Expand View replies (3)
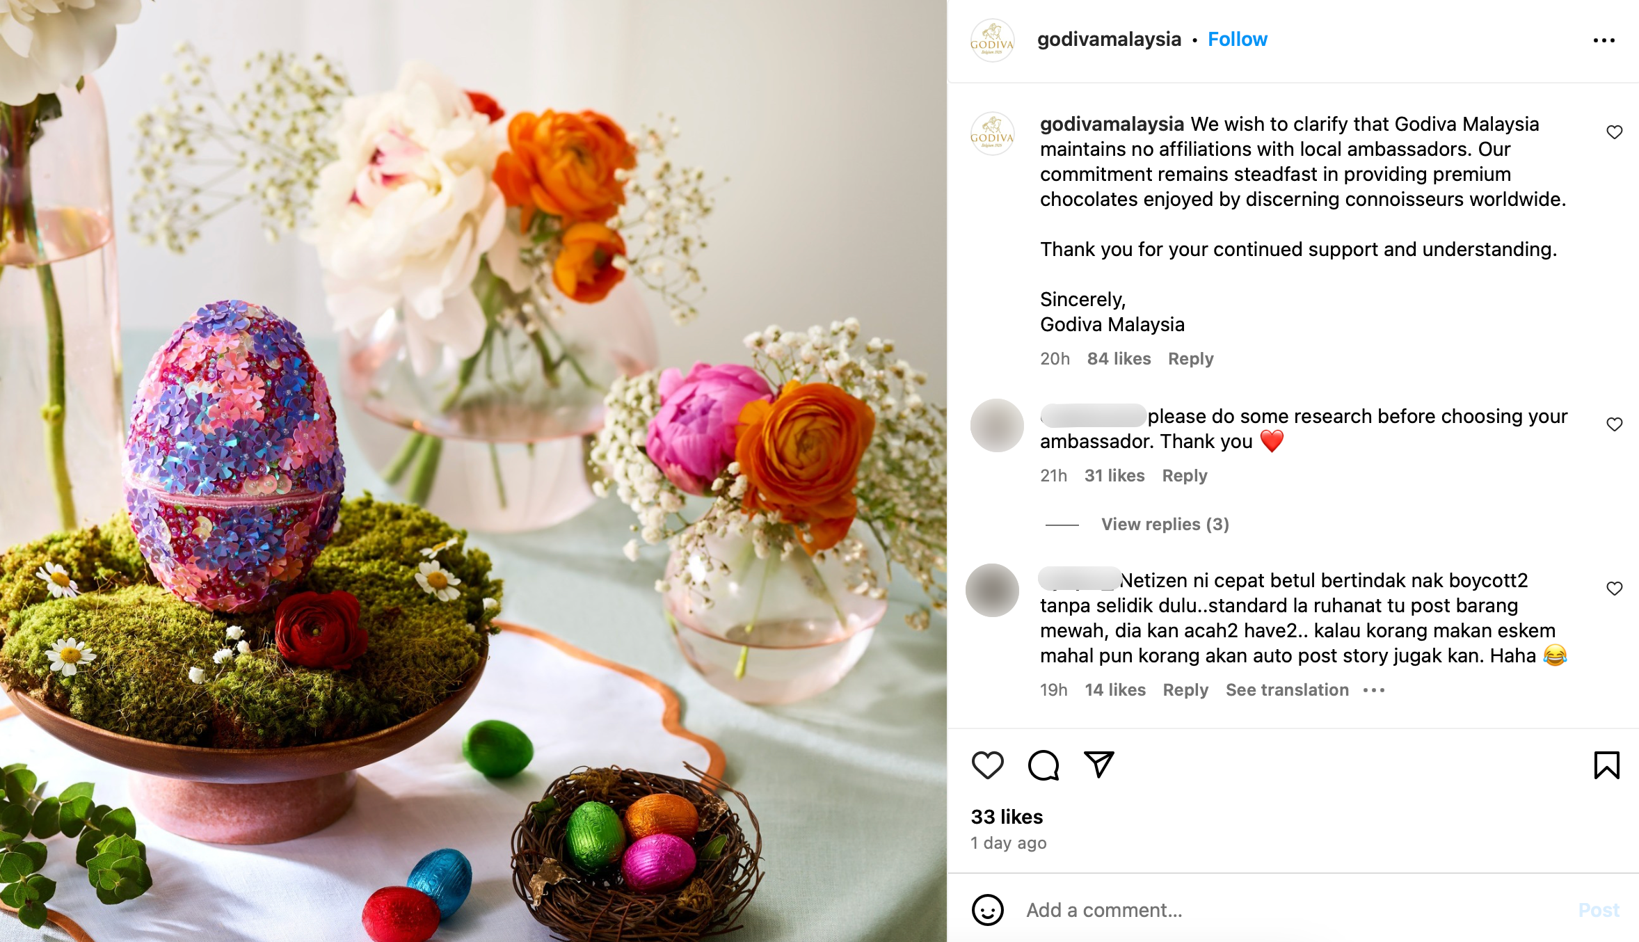 pos(1165,524)
